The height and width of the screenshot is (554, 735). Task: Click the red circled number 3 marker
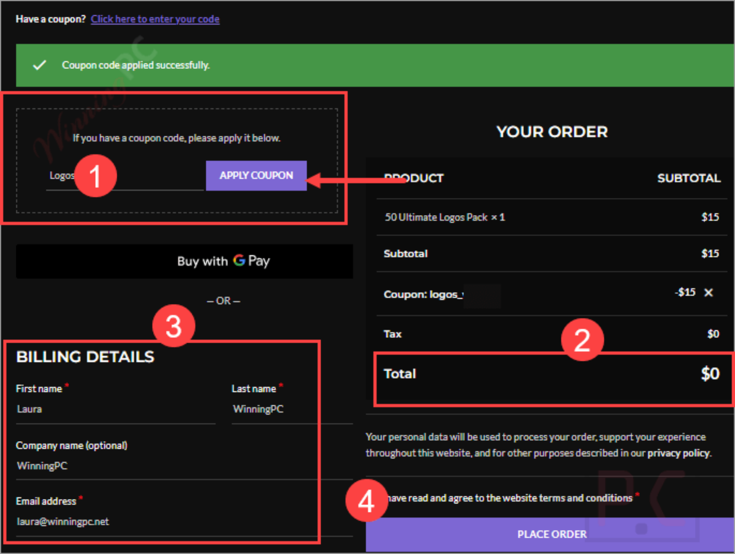coord(174,326)
